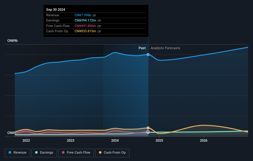Click the Revenue row label in tooltip
This screenshot has height=161, width=253.
click(53, 15)
